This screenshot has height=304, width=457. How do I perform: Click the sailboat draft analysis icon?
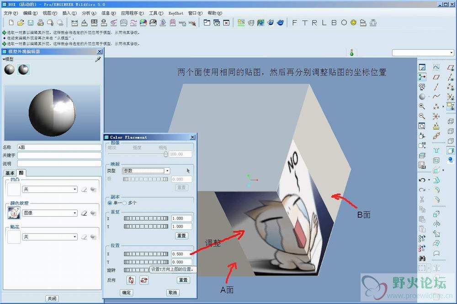163,23
